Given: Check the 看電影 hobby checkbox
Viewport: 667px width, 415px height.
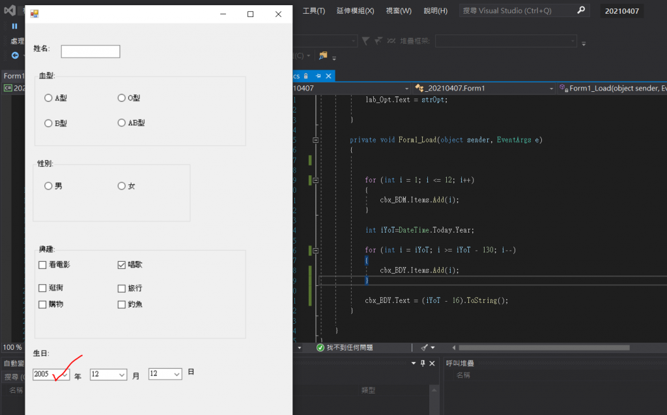Looking at the screenshot, I should tap(42, 265).
